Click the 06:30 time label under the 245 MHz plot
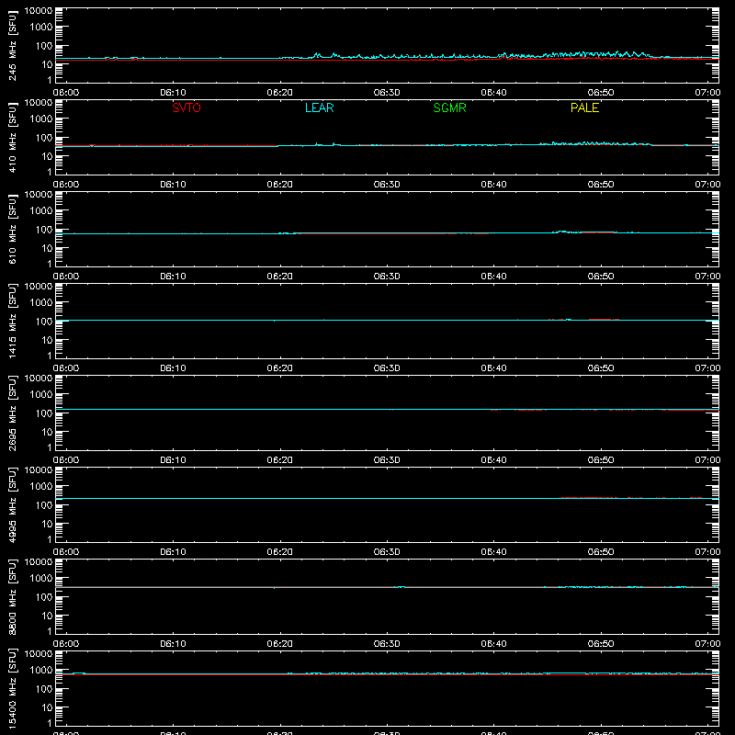735x735 pixels. pos(387,93)
